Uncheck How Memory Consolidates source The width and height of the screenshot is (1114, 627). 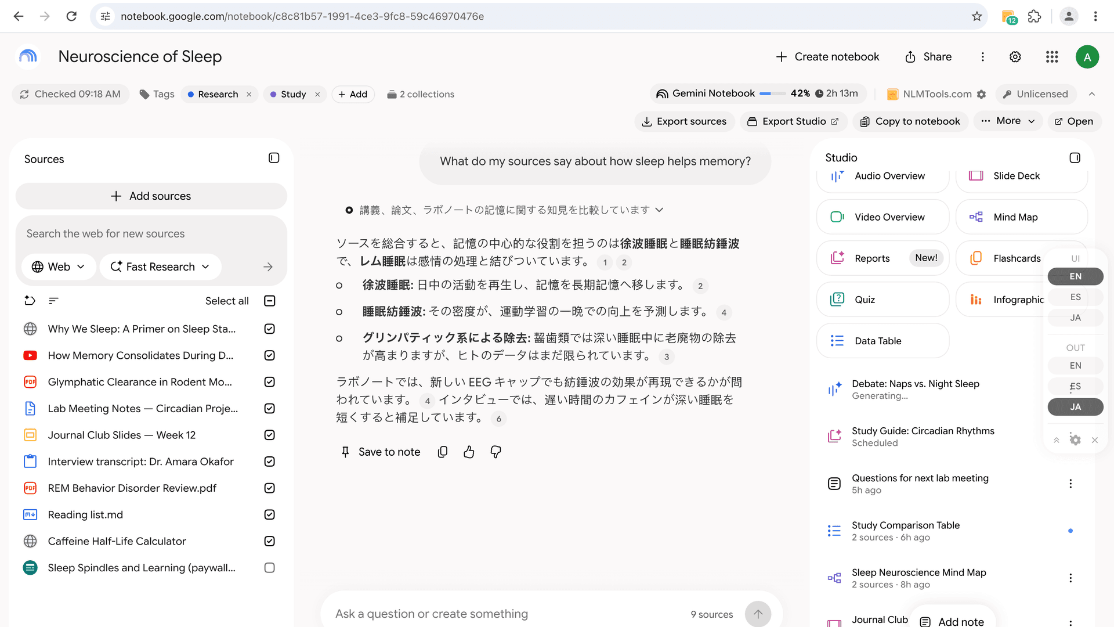(269, 355)
